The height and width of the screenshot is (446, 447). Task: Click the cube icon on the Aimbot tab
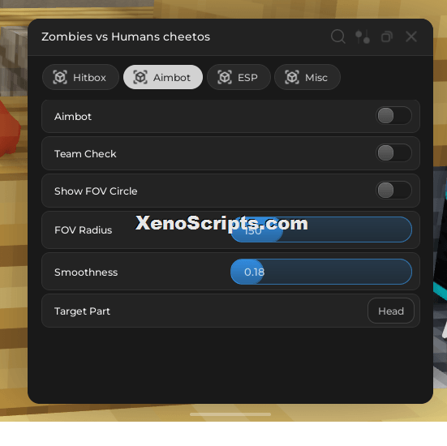tap(140, 77)
